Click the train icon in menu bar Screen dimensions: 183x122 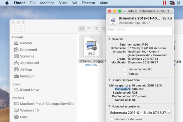coord(178,3)
